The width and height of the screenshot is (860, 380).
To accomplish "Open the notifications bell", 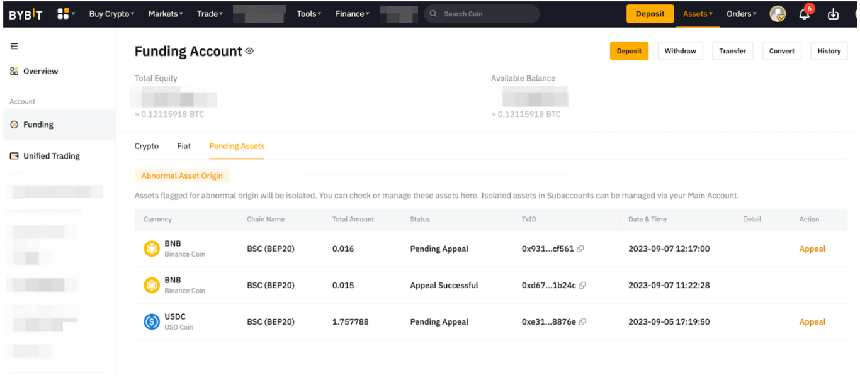I will (x=805, y=14).
